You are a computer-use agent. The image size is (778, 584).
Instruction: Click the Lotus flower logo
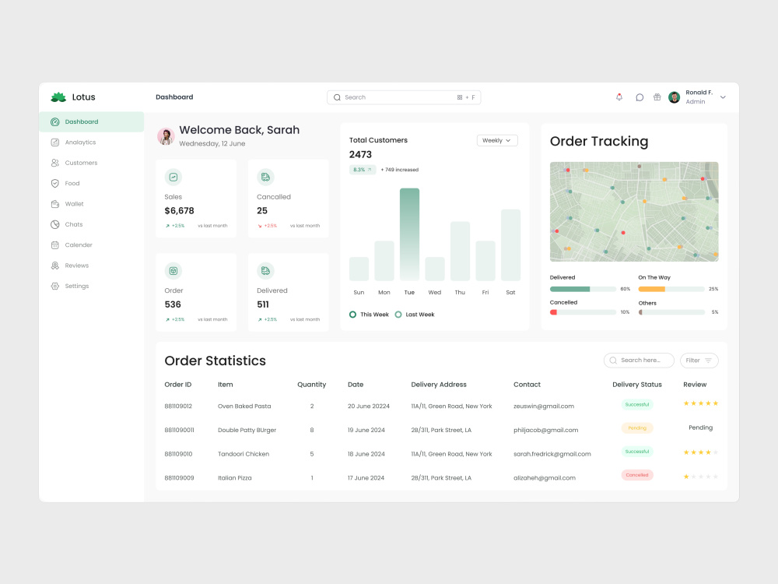coord(58,97)
